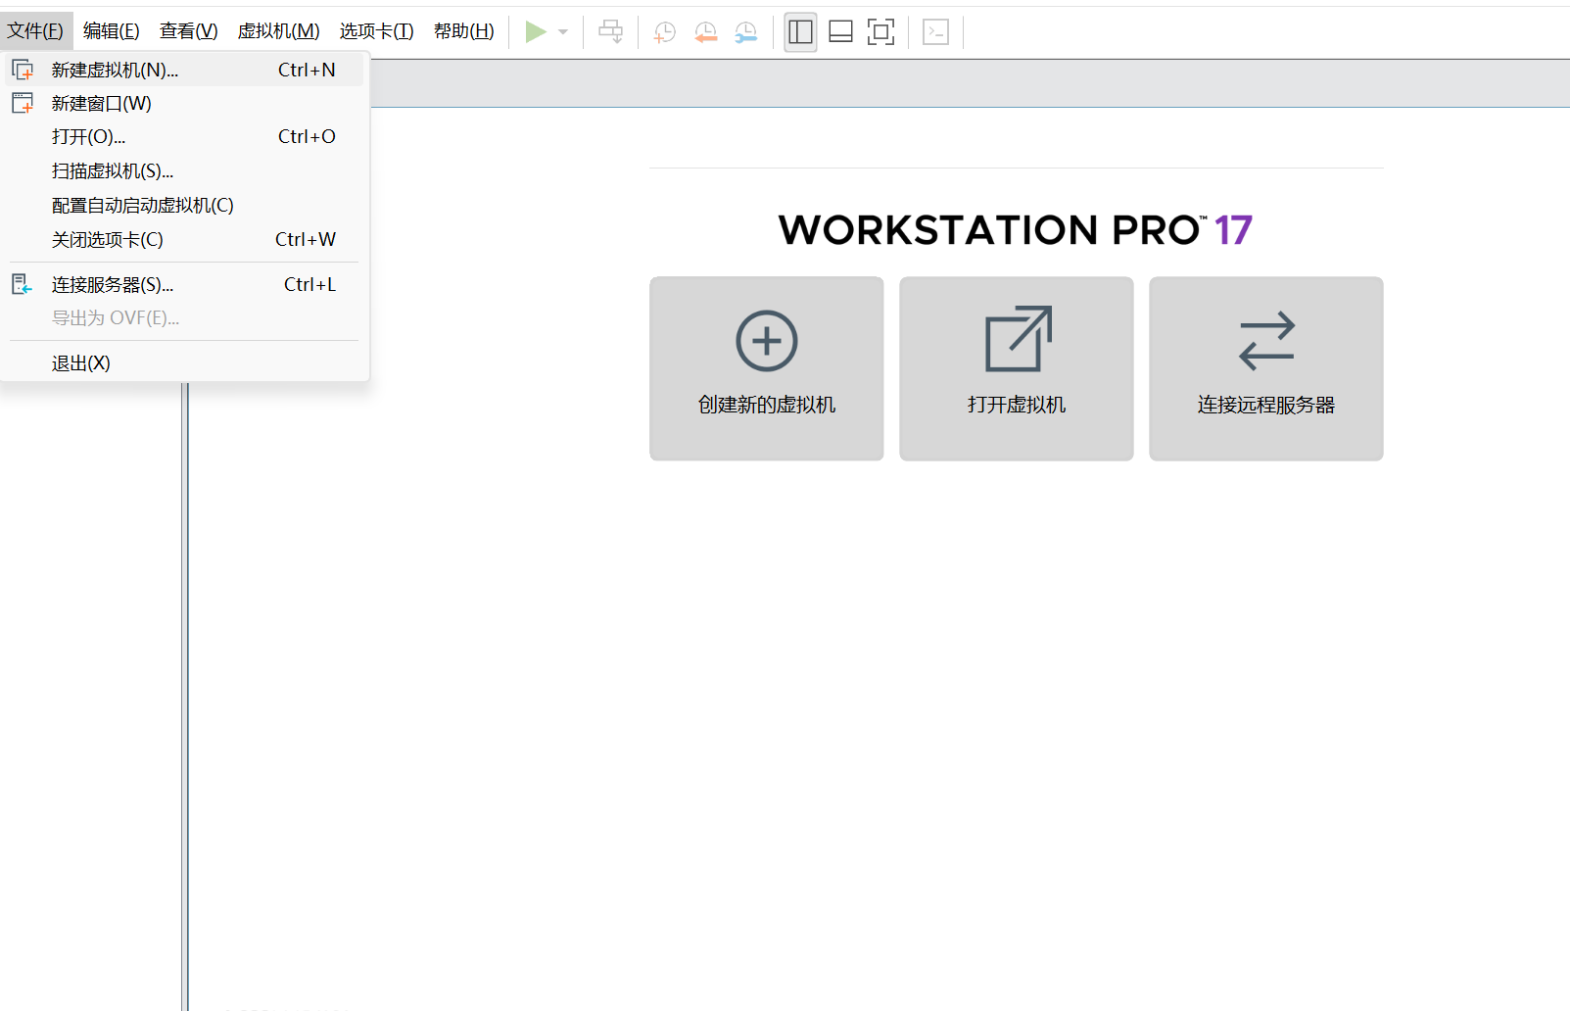Click the plus circle create VM icon

[767, 341]
